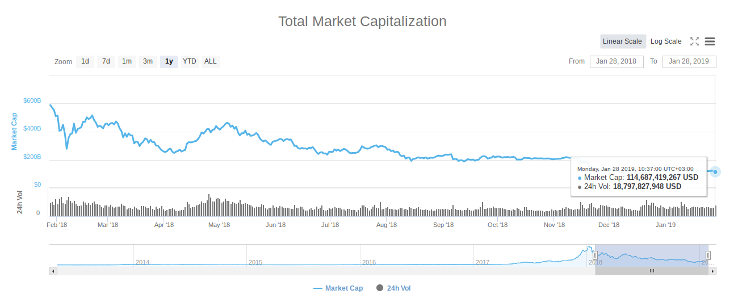Click the scrollbar right arrow
Screen dimensions: 738x294
pos(712,271)
